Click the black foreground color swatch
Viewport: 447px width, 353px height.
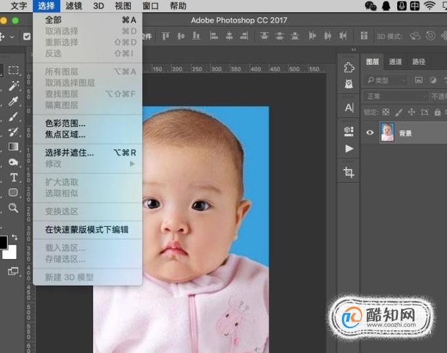3,242
